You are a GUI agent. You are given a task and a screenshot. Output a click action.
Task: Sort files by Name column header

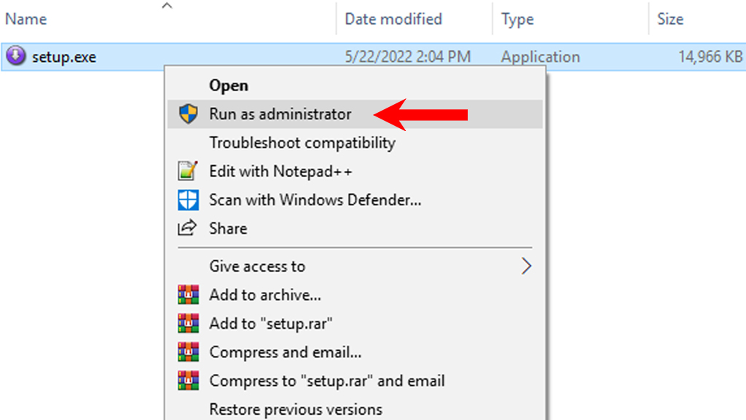27,19
